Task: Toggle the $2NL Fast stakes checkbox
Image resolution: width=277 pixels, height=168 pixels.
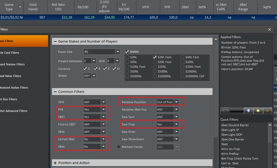Action: [x=155, y=57]
